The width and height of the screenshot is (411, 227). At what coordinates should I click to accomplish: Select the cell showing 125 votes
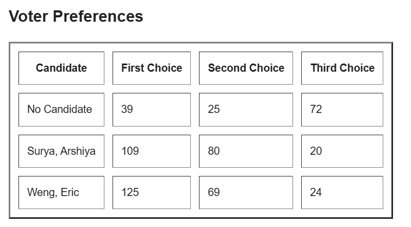click(x=152, y=192)
